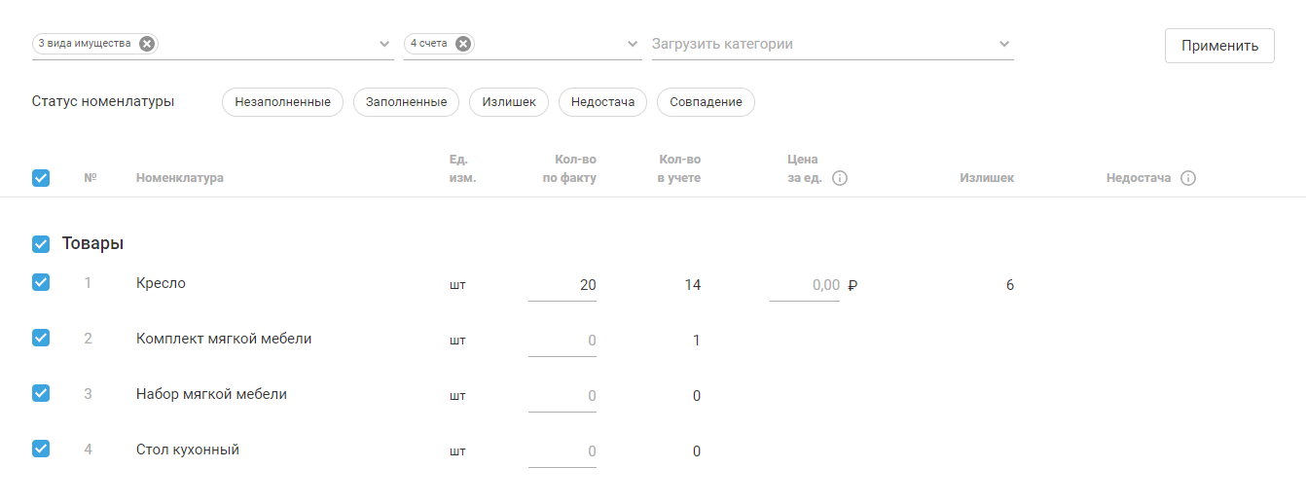
Task: Select the 'Излишек' status filter
Action: 509,102
